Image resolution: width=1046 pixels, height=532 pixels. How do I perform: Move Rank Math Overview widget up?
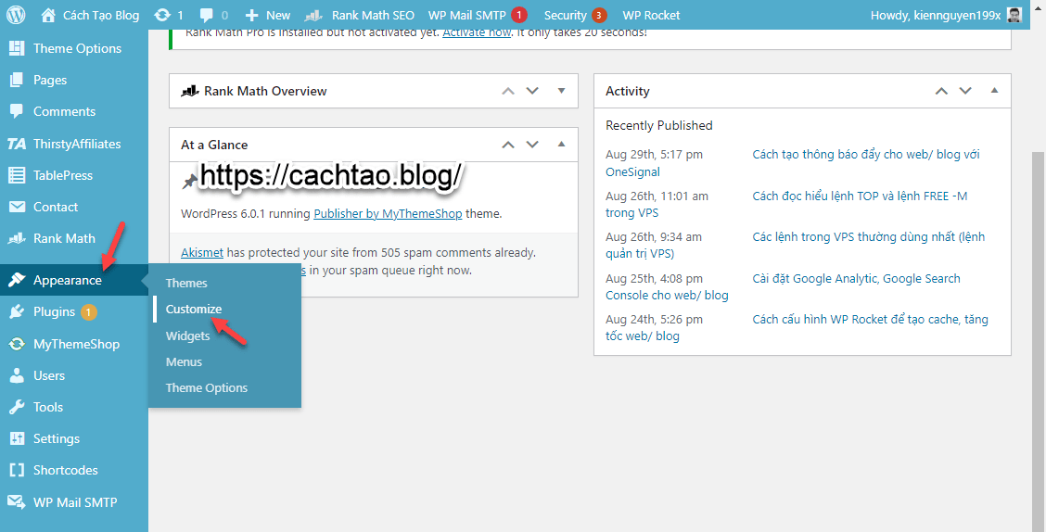[x=508, y=91]
